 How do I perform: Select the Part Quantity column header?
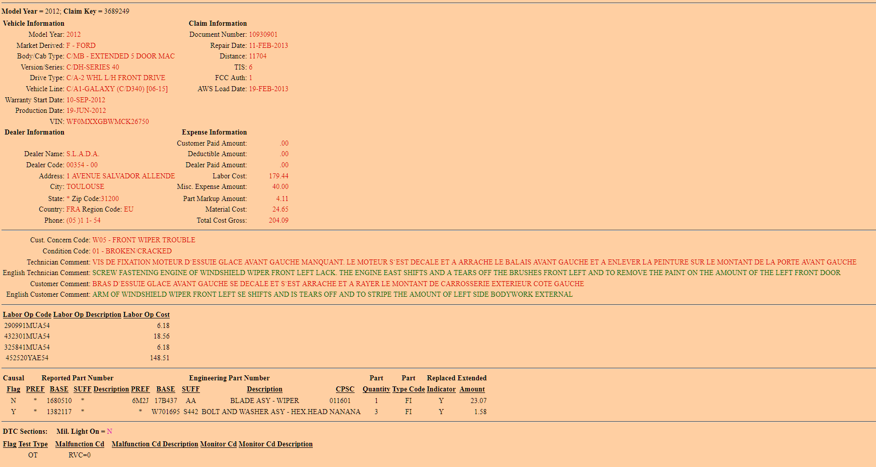pos(376,389)
